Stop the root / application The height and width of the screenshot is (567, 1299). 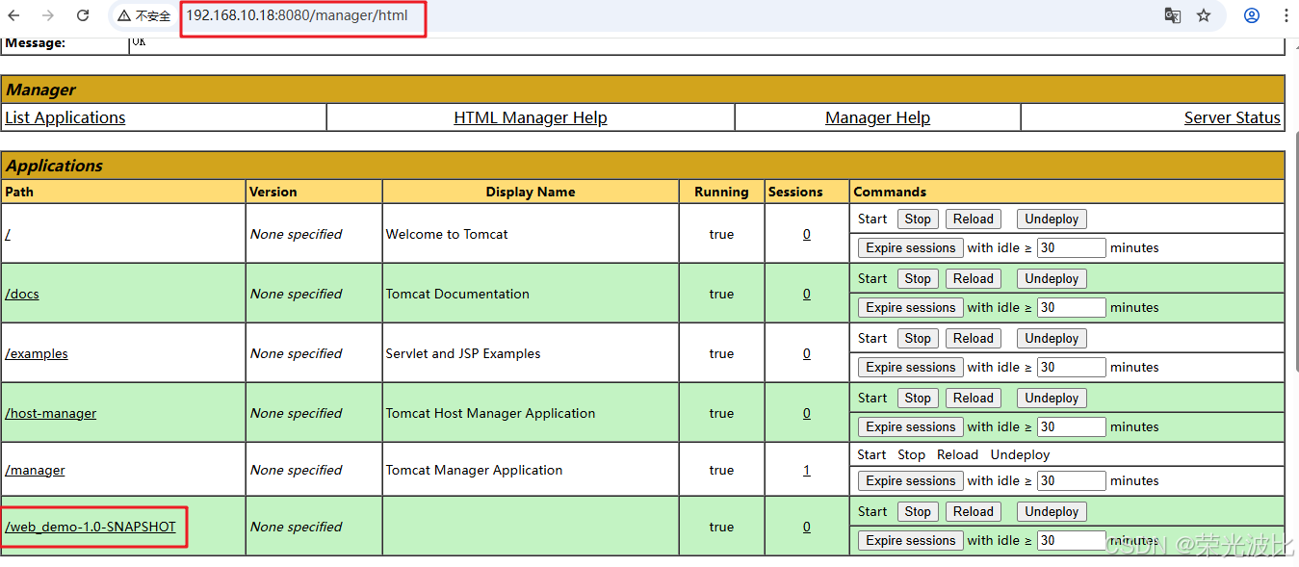pos(918,219)
